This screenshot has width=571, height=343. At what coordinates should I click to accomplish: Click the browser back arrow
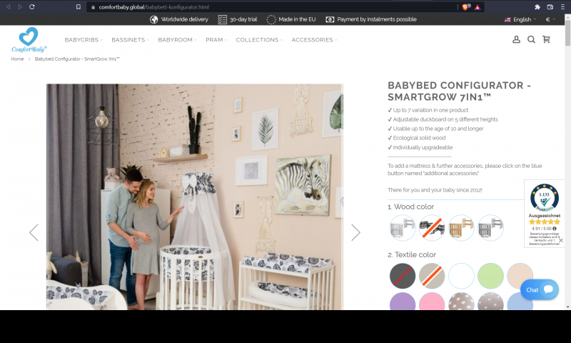click(x=8, y=7)
